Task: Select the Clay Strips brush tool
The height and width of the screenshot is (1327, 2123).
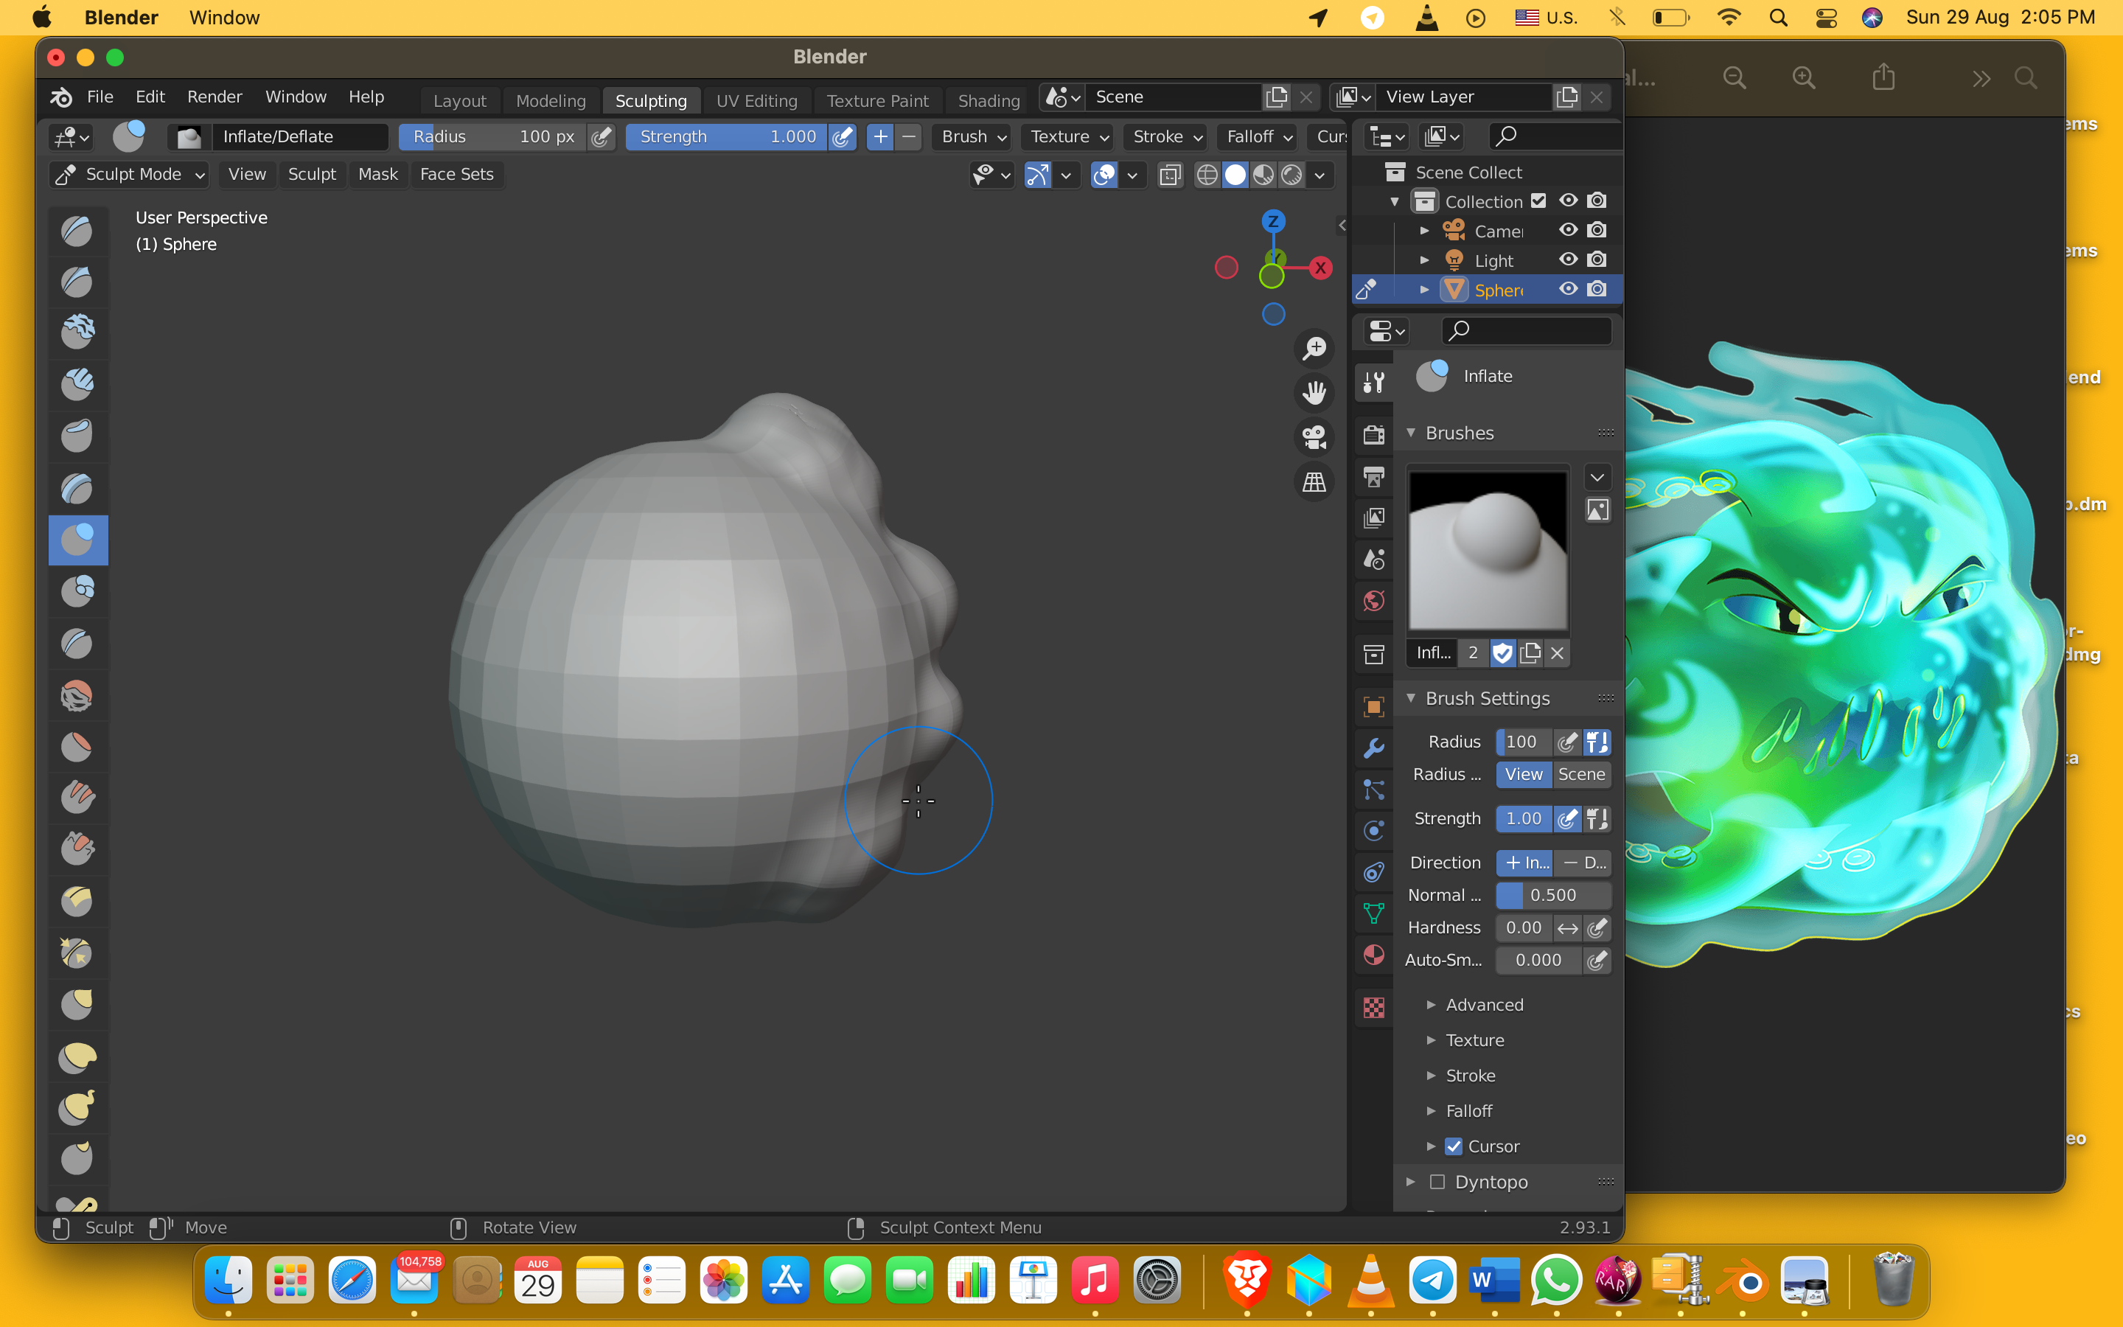Action: (x=77, y=383)
